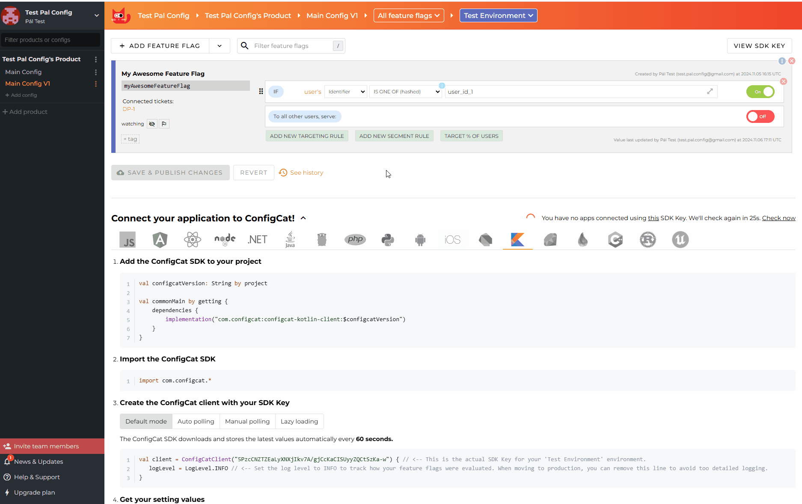802x504 pixels.
Task: Open the All feature flags dropdown
Action: (x=408, y=15)
